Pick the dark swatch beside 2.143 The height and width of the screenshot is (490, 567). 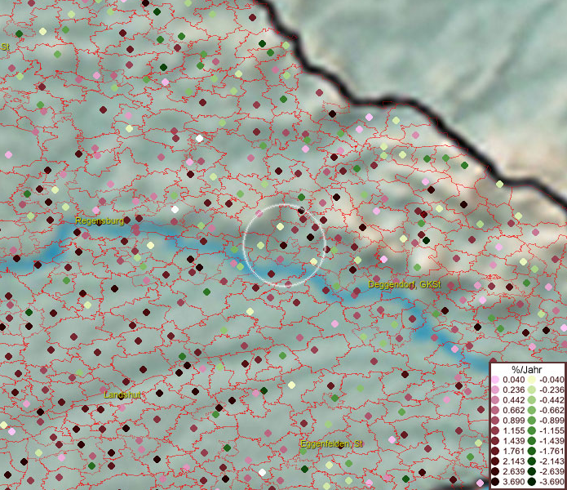(495, 461)
